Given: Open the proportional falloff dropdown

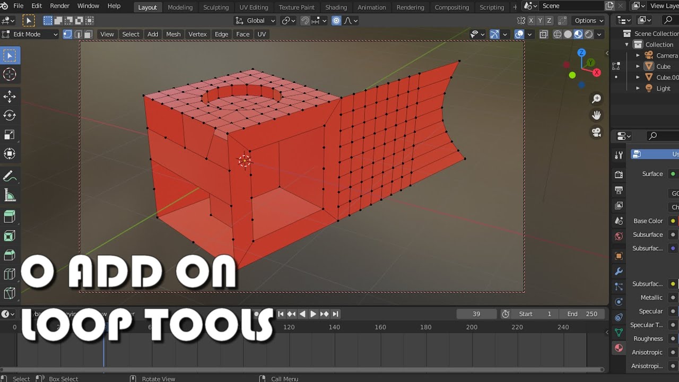Looking at the screenshot, I should coord(351,21).
